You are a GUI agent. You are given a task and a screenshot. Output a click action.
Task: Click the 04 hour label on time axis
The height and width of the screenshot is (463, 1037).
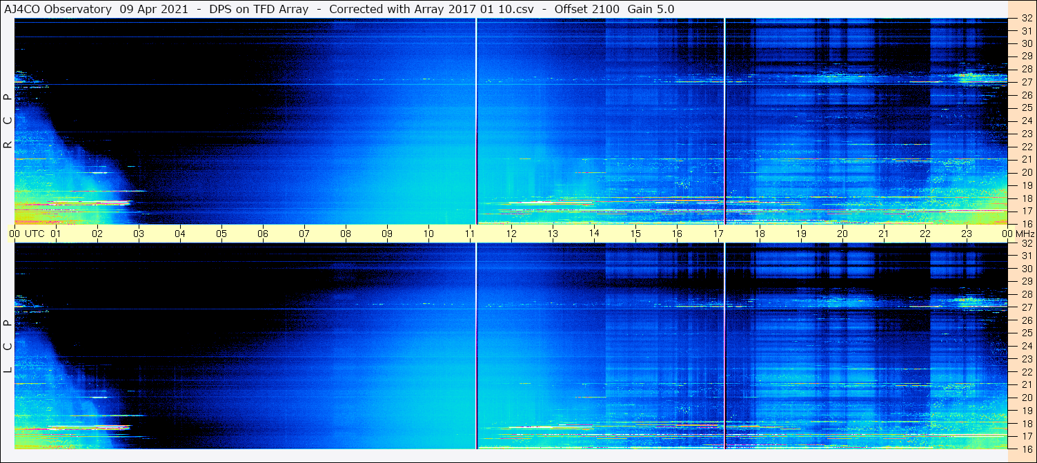pyautogui.click(x=180, y=234)
